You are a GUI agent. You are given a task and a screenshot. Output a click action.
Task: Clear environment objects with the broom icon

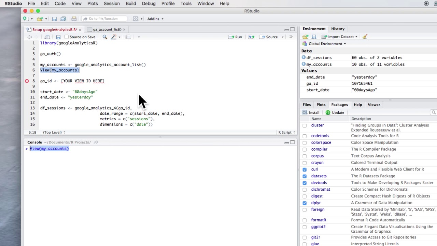(x=365, y=37)
